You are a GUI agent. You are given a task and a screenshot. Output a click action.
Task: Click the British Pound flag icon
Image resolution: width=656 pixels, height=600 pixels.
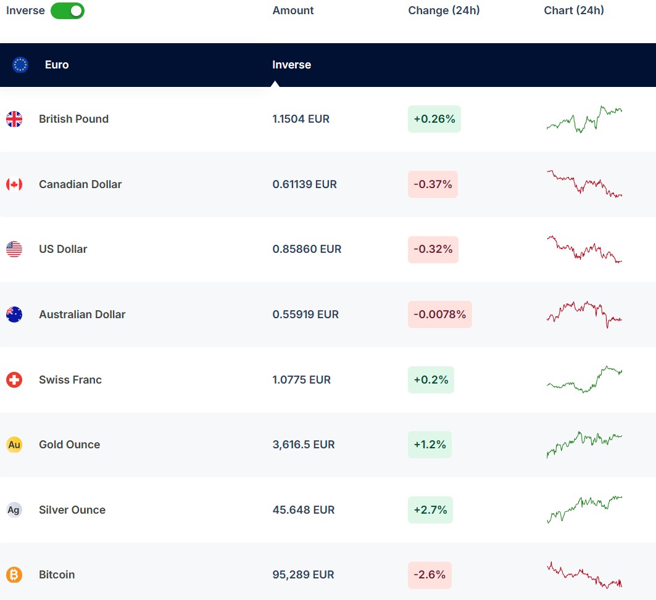(14, 119)
